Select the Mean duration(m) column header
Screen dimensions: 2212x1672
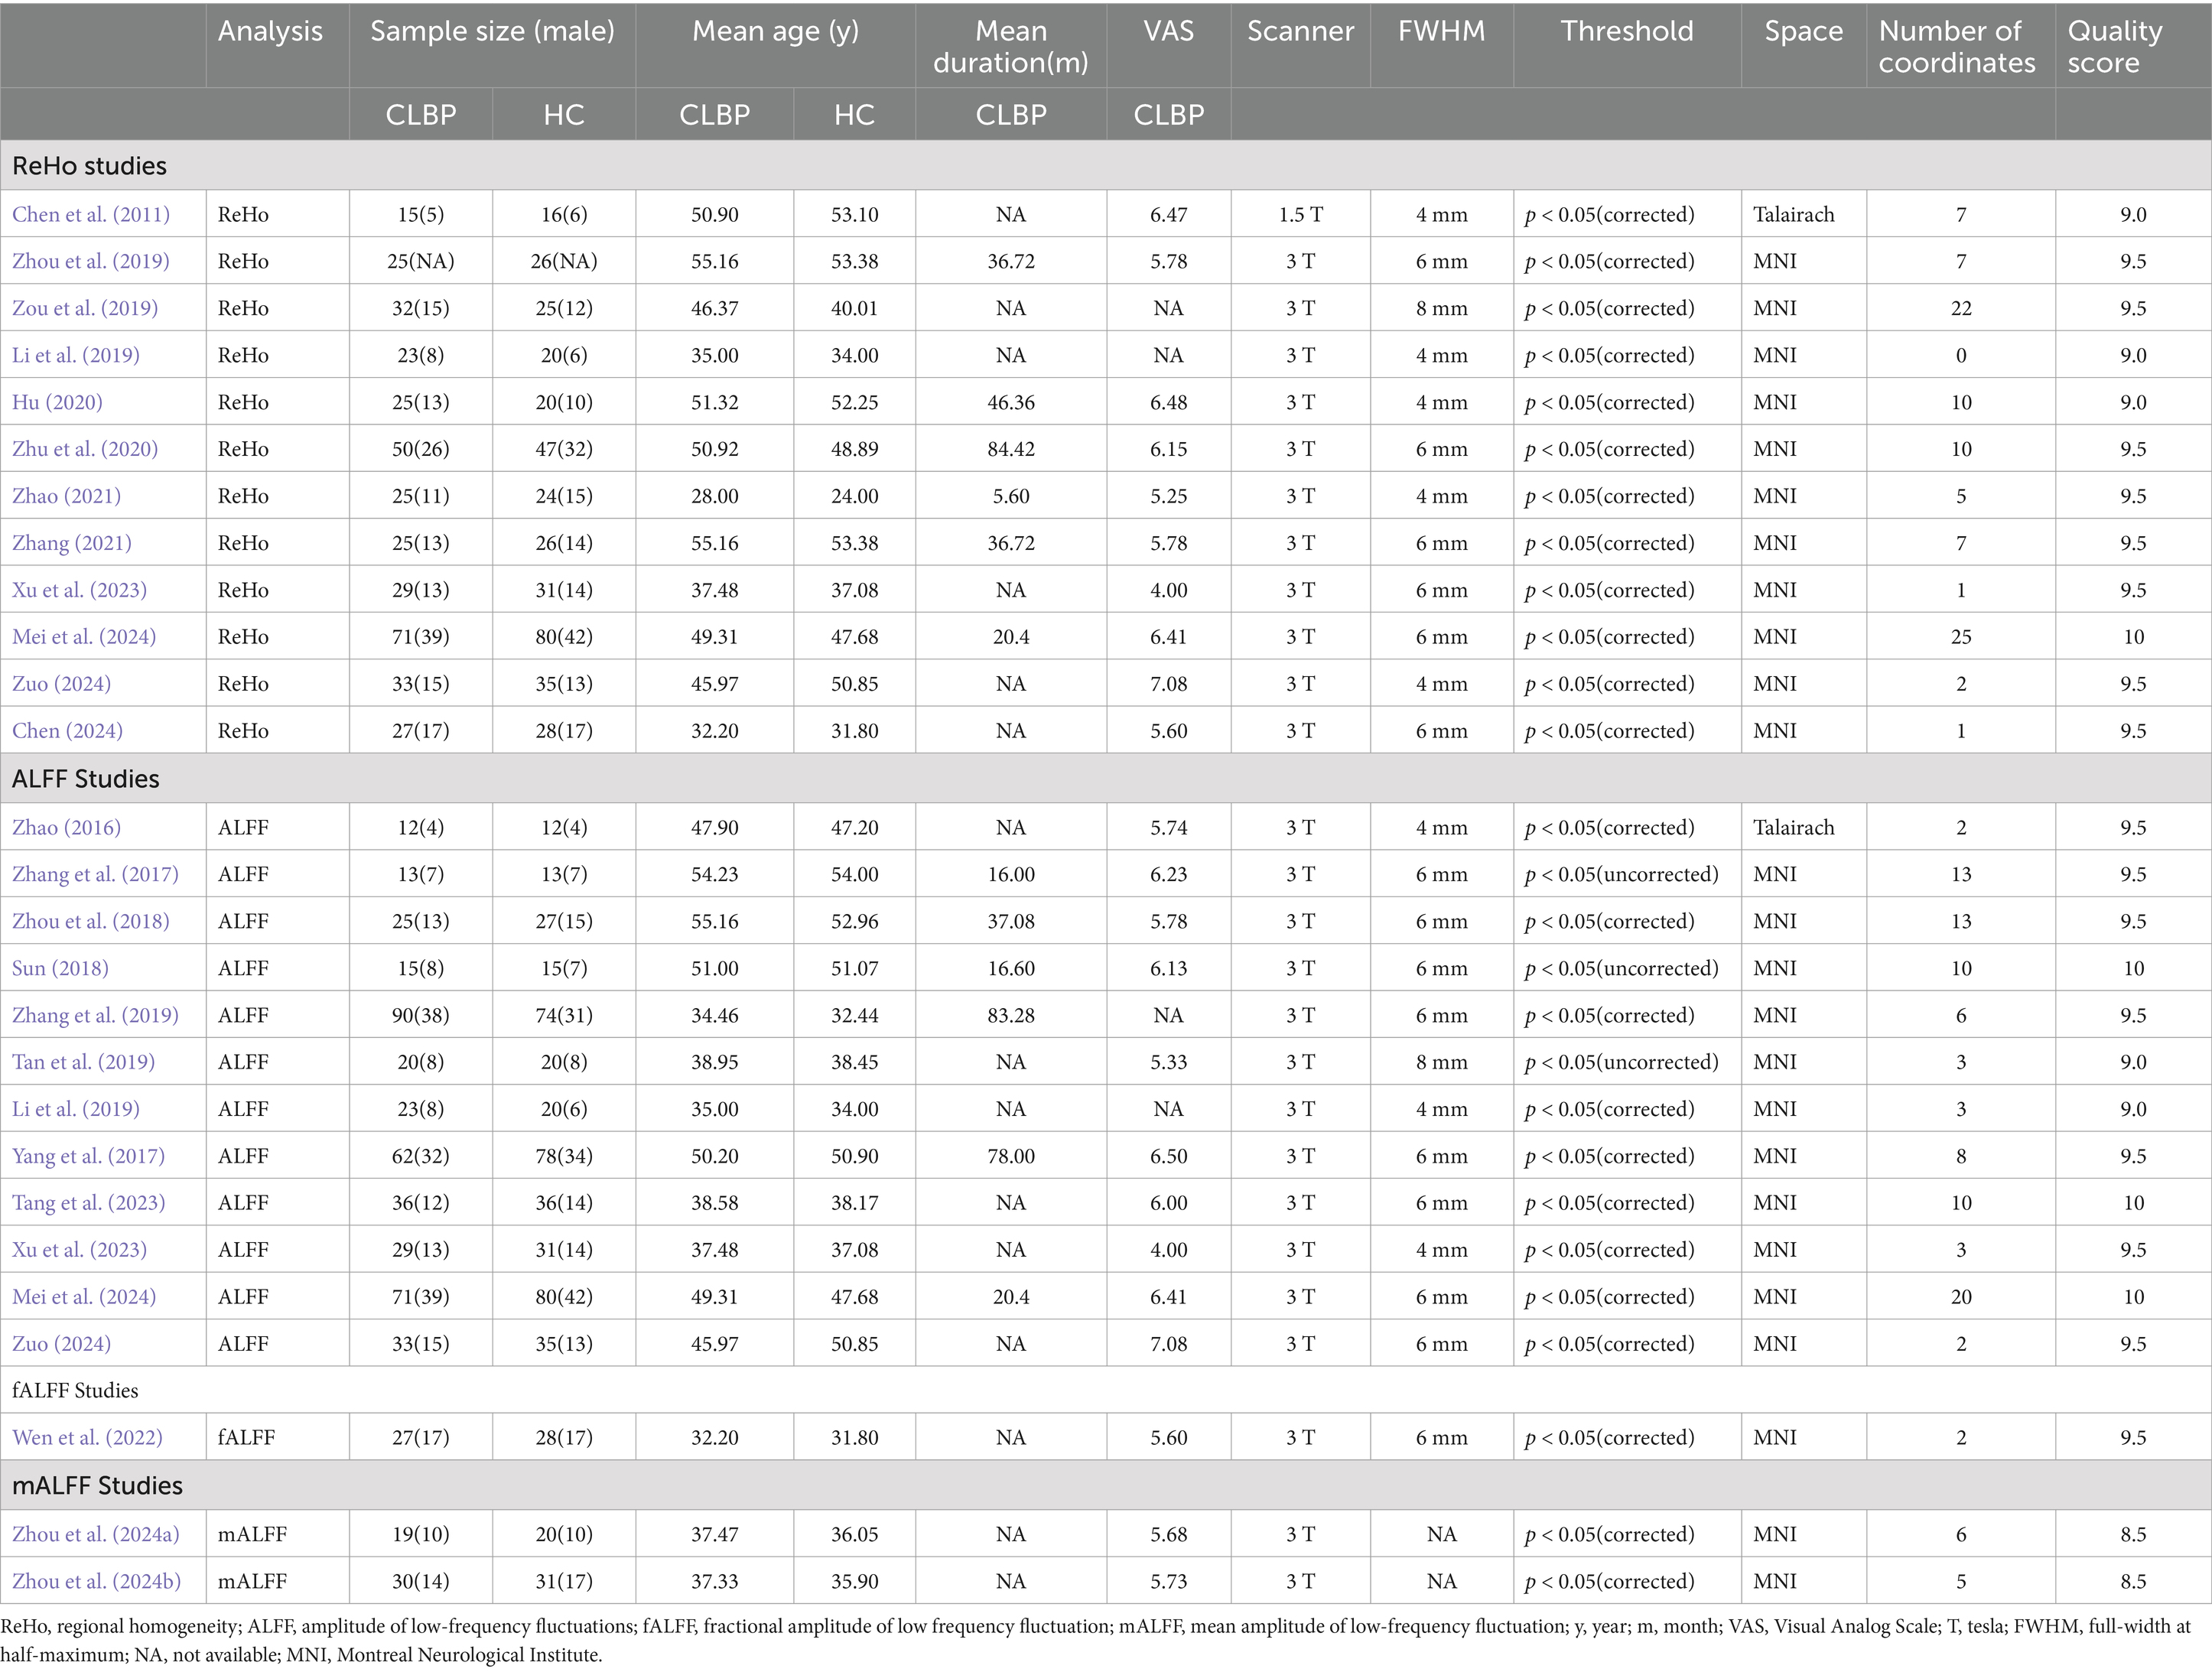click(1011, 47)
